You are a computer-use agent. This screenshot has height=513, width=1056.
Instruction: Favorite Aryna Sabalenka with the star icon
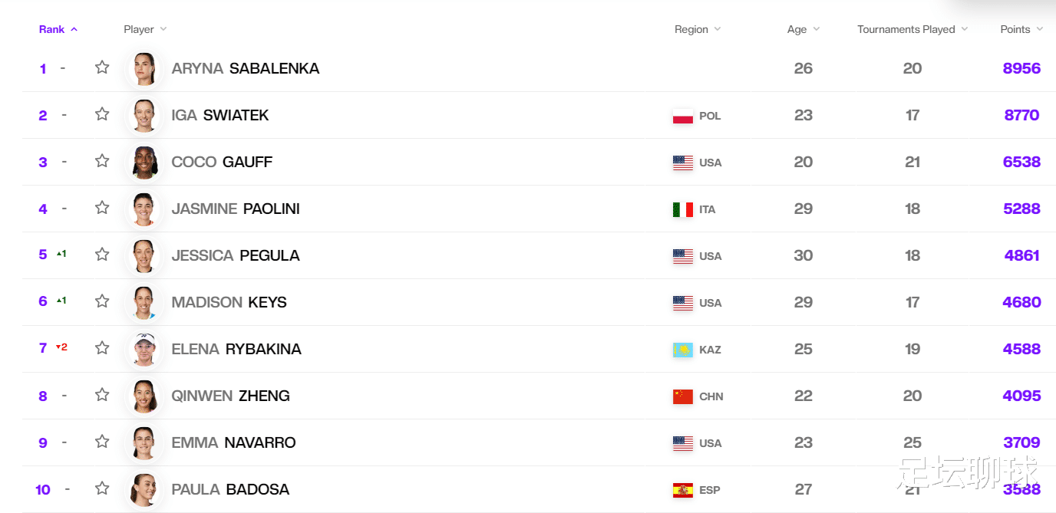coord(102,67)
